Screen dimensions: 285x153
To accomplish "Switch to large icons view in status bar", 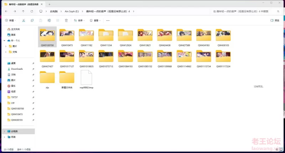I will (x=281, y=149).
